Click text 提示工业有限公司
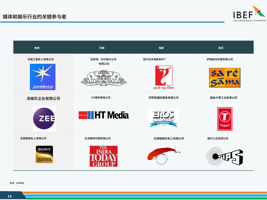Image resolution: width=267 pixels, height=200 pixels. pyautogui.click(x=218, y=139)
